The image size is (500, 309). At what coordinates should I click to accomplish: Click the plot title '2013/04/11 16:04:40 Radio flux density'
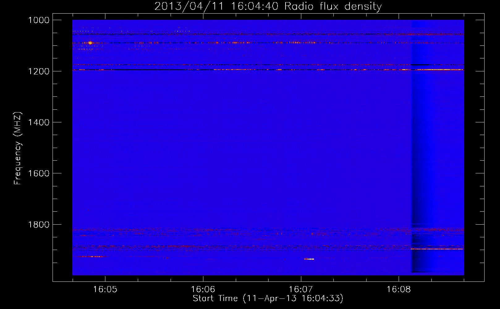pos(268,6)
